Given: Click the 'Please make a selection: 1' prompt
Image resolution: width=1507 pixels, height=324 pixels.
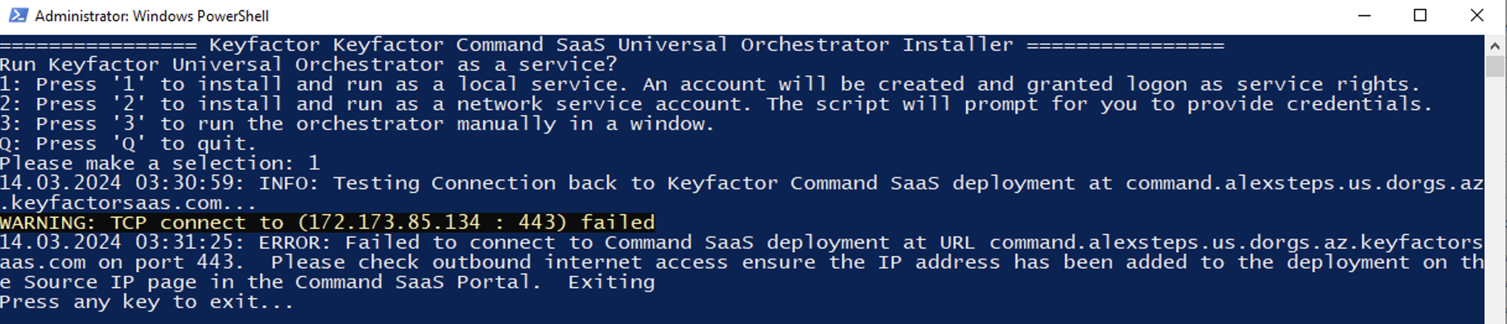Looking at the screenshot, I should pos(160,164).
